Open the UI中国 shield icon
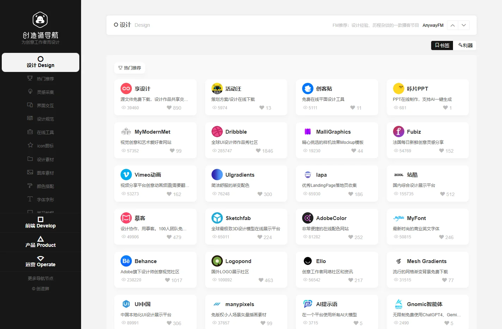Viewport: 502px width, 329px height. tap(126, 304)
